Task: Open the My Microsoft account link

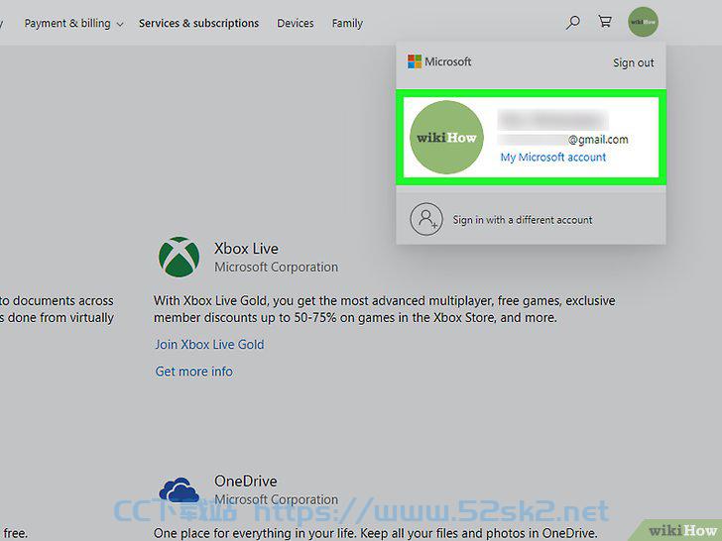Action: (x=553, y=158)
